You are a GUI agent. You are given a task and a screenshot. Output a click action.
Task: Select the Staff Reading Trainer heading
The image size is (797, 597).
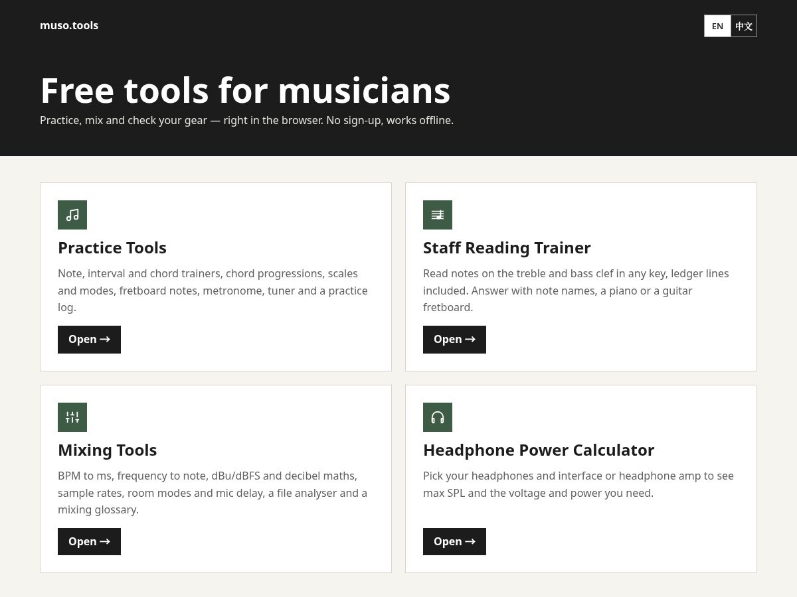(507, 247)
